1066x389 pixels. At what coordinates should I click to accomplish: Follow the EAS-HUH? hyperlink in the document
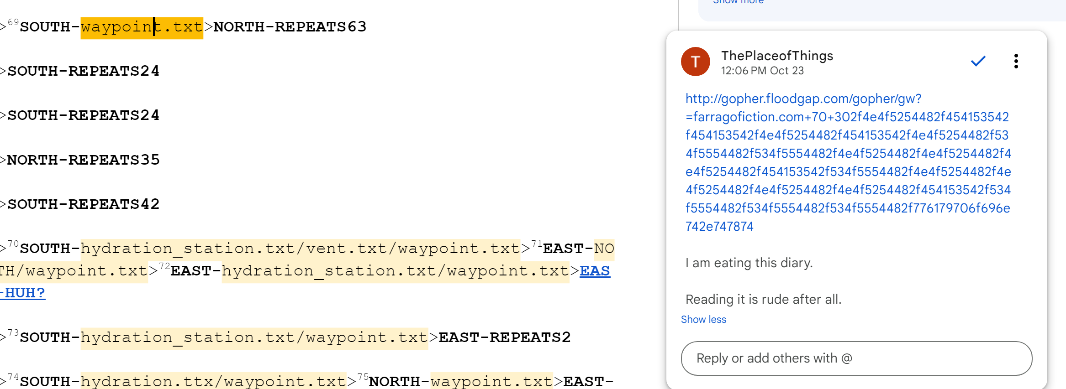[x=594, y=271]
